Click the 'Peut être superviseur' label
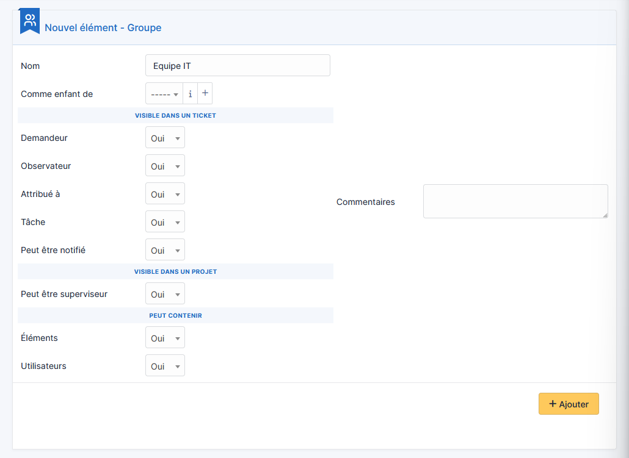 click(64, 294)
